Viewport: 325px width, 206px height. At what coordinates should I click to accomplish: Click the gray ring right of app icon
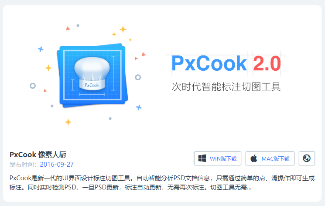(x=138, y=77)
